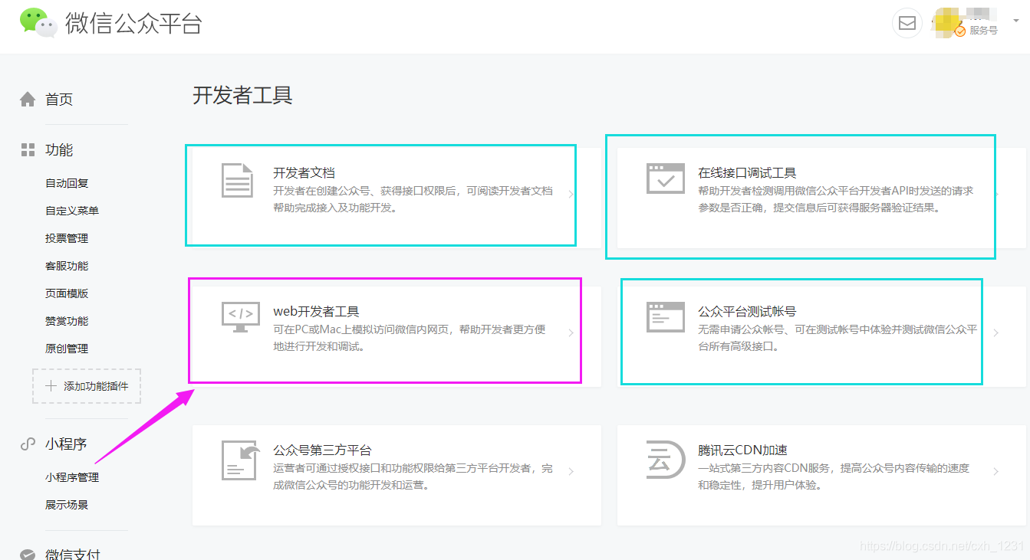Click the 腾讯云CDN加速 cloud icon
Screen dimensions: 1030x560
click(664, 459)
